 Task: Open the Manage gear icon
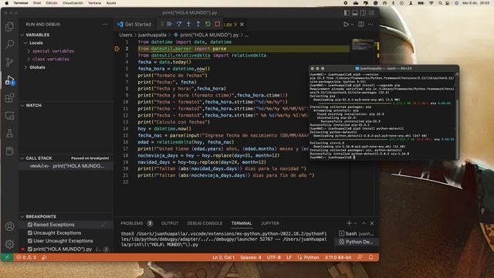click(x=9, y=244)
